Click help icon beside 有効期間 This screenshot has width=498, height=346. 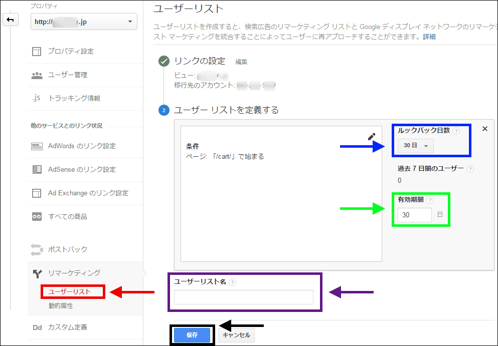(x=430, y=200)
